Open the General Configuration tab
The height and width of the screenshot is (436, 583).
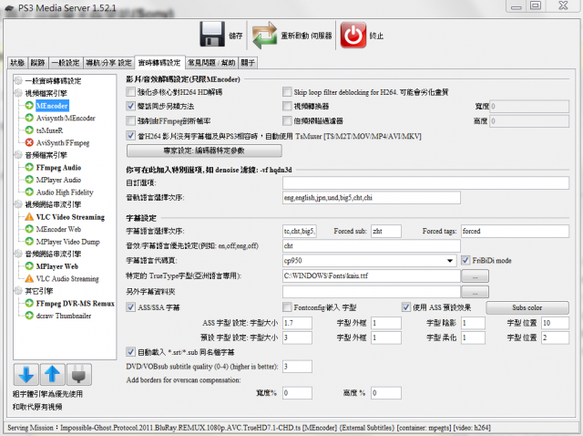66,63
